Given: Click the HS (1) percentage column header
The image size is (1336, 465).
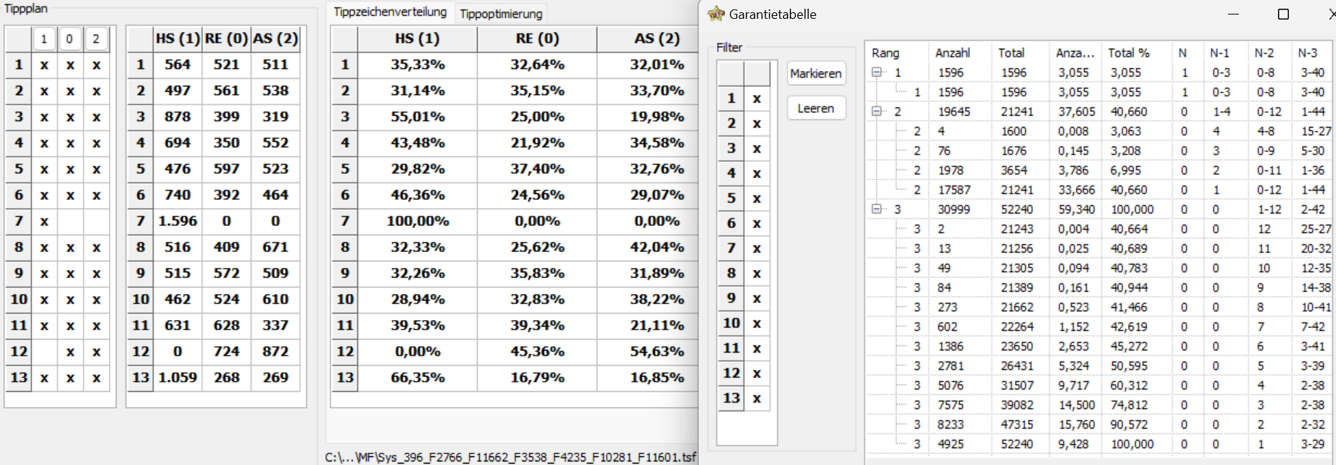Looking at the screenshot, I should [x=418, y=39].
